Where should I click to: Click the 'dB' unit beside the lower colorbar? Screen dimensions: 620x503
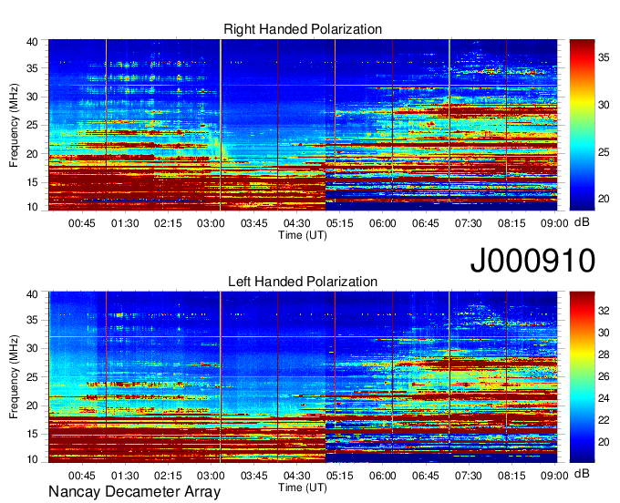pos(582,473)
